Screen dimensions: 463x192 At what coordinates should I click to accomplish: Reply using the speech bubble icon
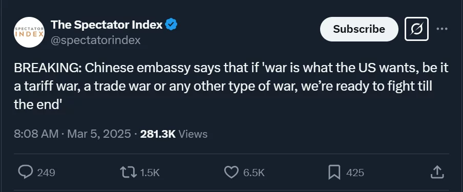point(26,172)
